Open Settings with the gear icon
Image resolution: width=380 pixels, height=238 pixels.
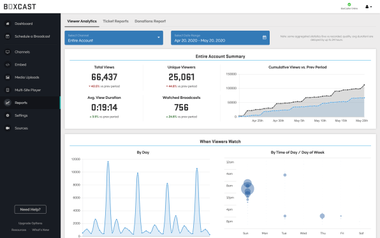click(8, 115)
